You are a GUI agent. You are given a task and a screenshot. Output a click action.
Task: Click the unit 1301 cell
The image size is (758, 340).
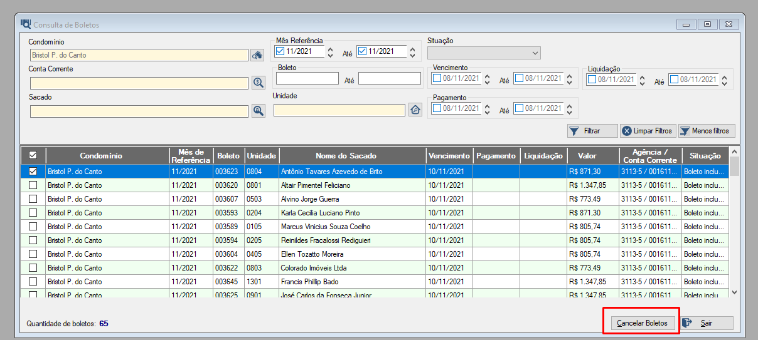coord(262,281)
